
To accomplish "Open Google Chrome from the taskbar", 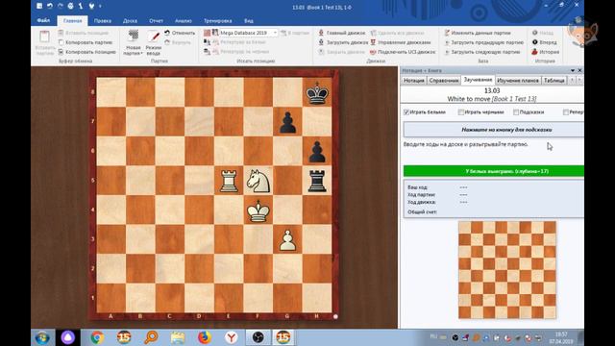I will coord(97,337).
